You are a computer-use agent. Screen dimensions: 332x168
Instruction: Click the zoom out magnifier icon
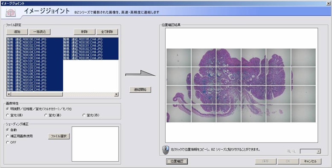click(294, 151)
